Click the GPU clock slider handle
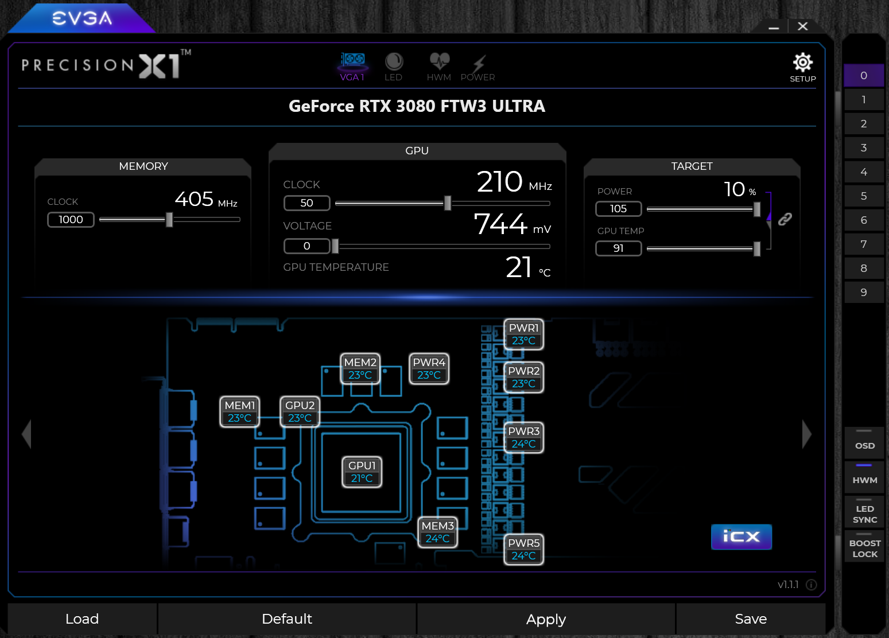 448,203
